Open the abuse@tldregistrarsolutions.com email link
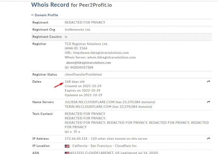This screenshot has height=154, width=218. pyautogui.click(x=89, y=63)
